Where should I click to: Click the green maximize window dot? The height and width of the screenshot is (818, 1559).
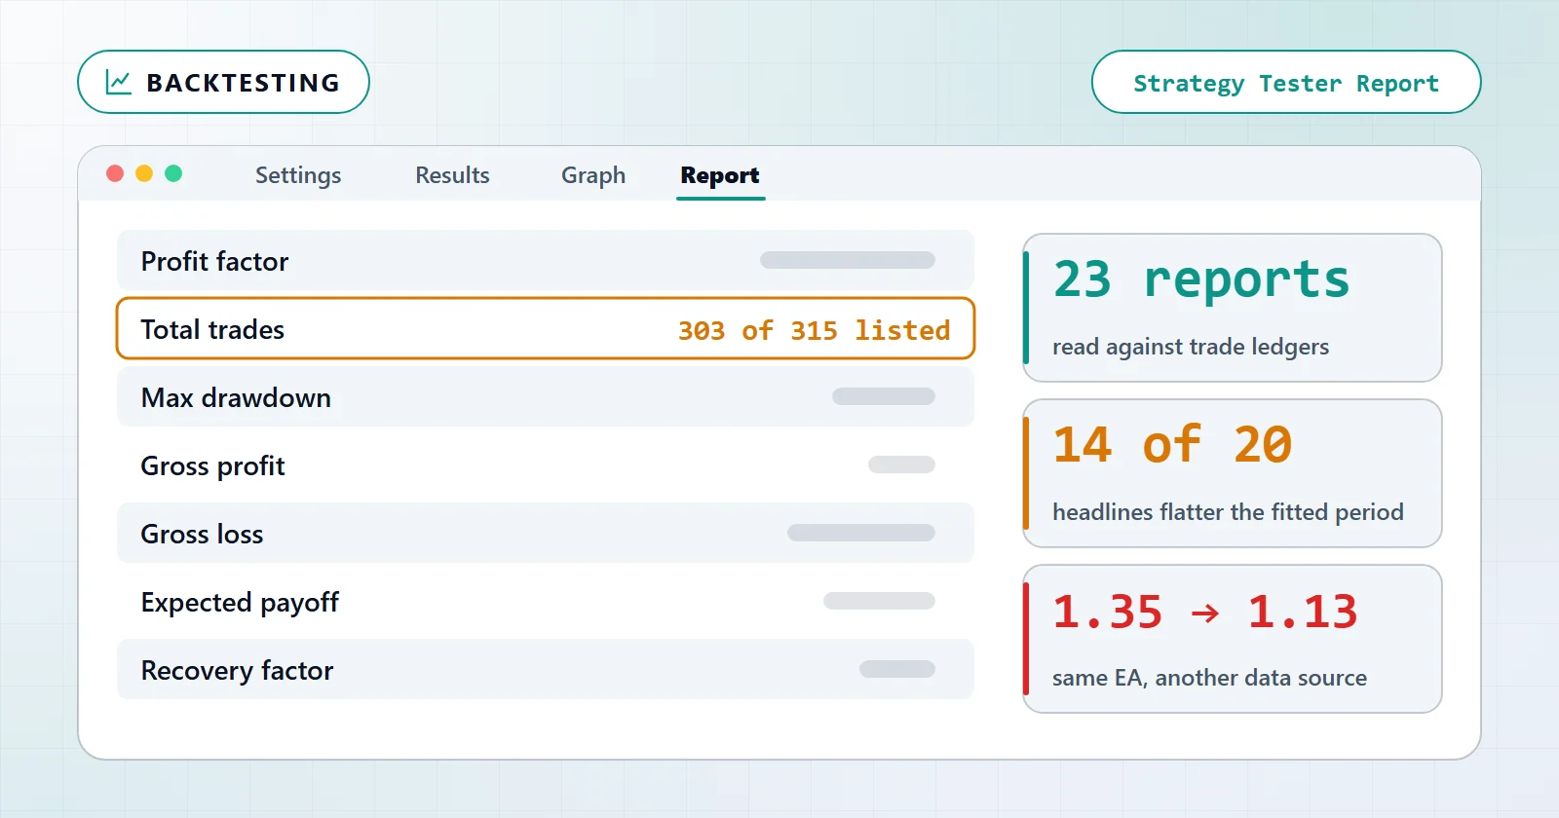tap(173, 173)
